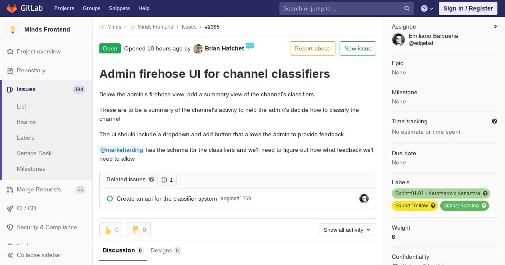Click the thumbs down reaction button
Viewport: 505px width, 265px height.
[x=138, y=230]
